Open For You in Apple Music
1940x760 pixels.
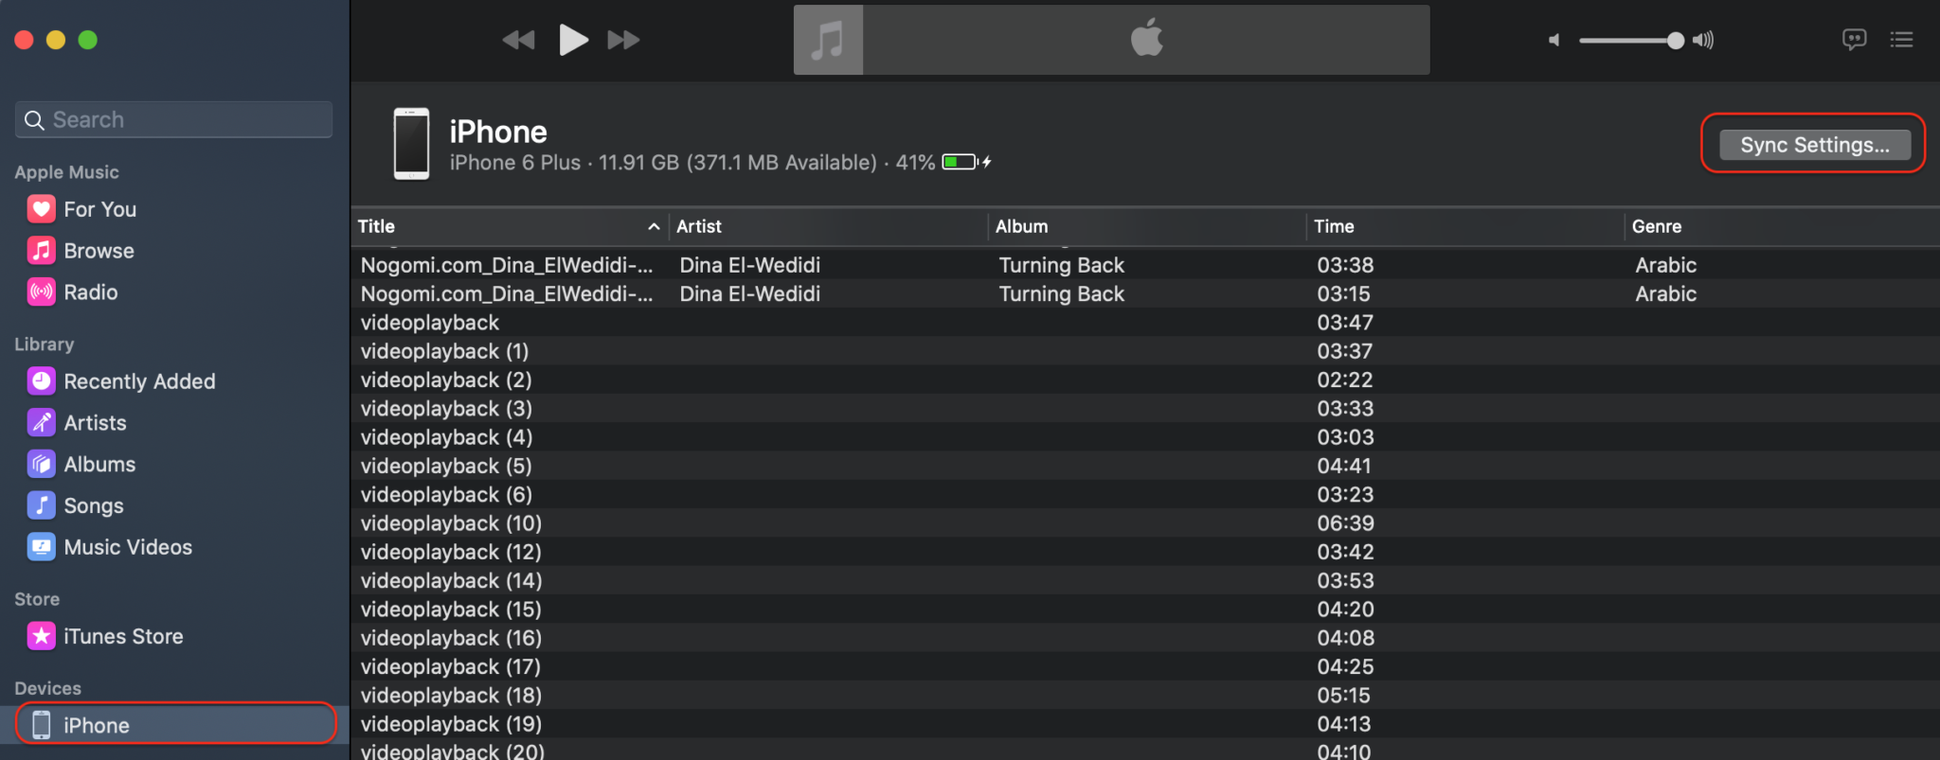click(x=99, y=209)
